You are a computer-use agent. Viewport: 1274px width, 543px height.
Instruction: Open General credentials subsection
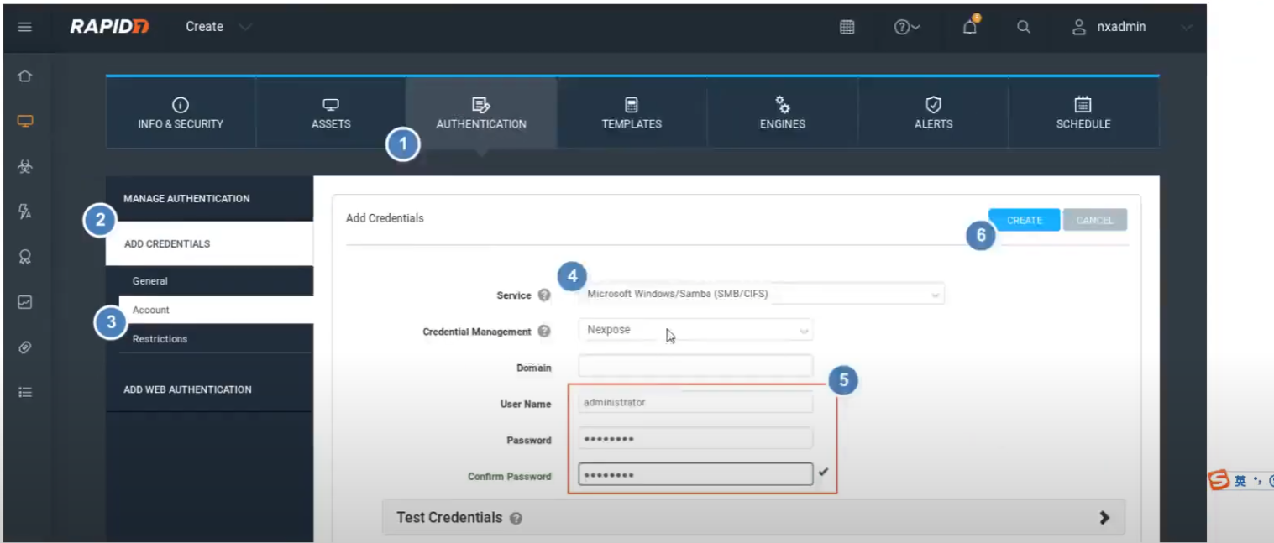click(216, 281)
